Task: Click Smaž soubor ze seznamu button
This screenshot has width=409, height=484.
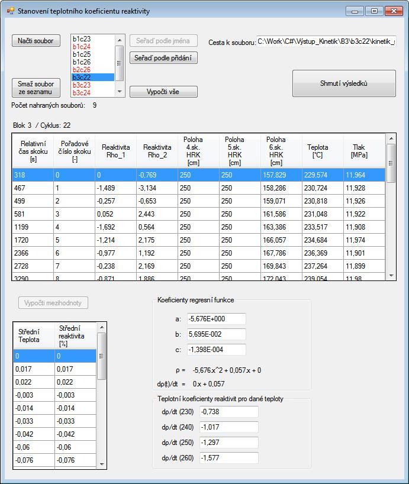Action: click(36, 88)
